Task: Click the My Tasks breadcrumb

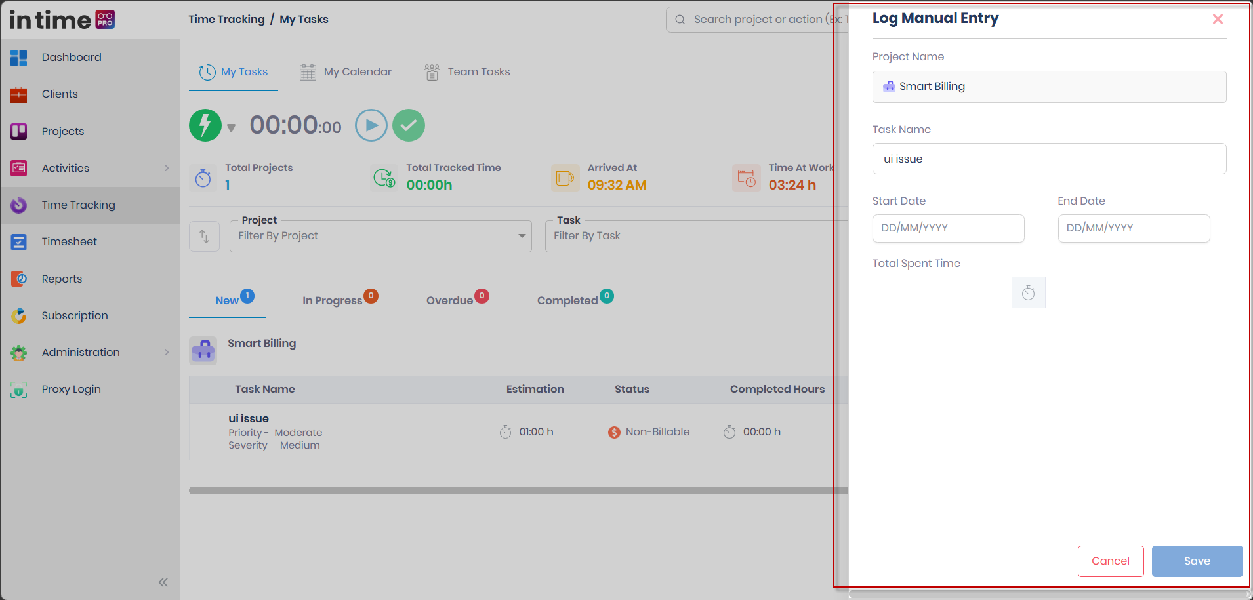Action: 304,20
